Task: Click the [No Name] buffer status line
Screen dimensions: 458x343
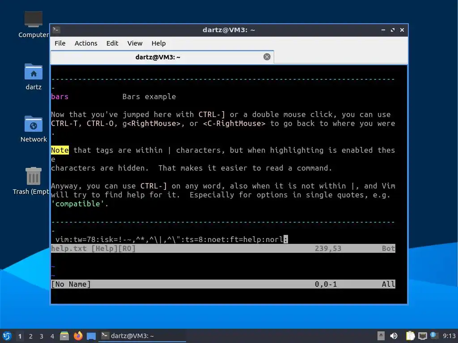Action: point(223,284)
